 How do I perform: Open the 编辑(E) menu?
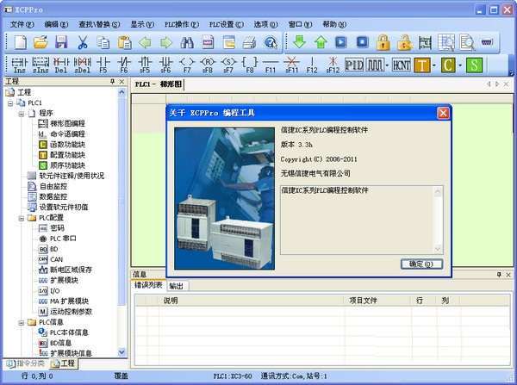[x=56, y=24]
